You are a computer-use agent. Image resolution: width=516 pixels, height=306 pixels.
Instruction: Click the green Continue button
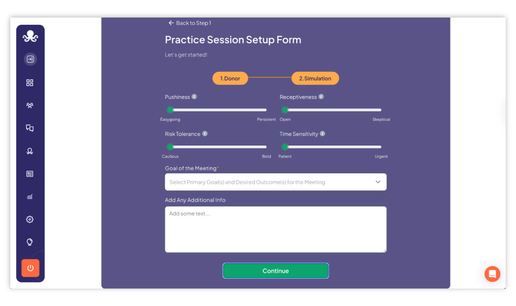click(276, 271)
